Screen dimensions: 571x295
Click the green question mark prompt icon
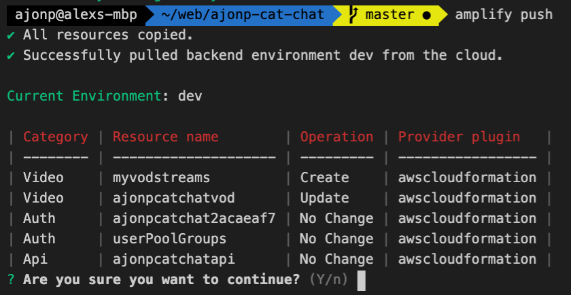[12, 279]
